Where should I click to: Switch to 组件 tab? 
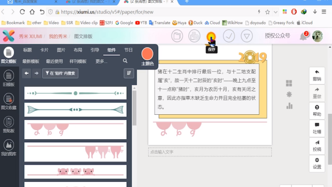click(112, 50)
